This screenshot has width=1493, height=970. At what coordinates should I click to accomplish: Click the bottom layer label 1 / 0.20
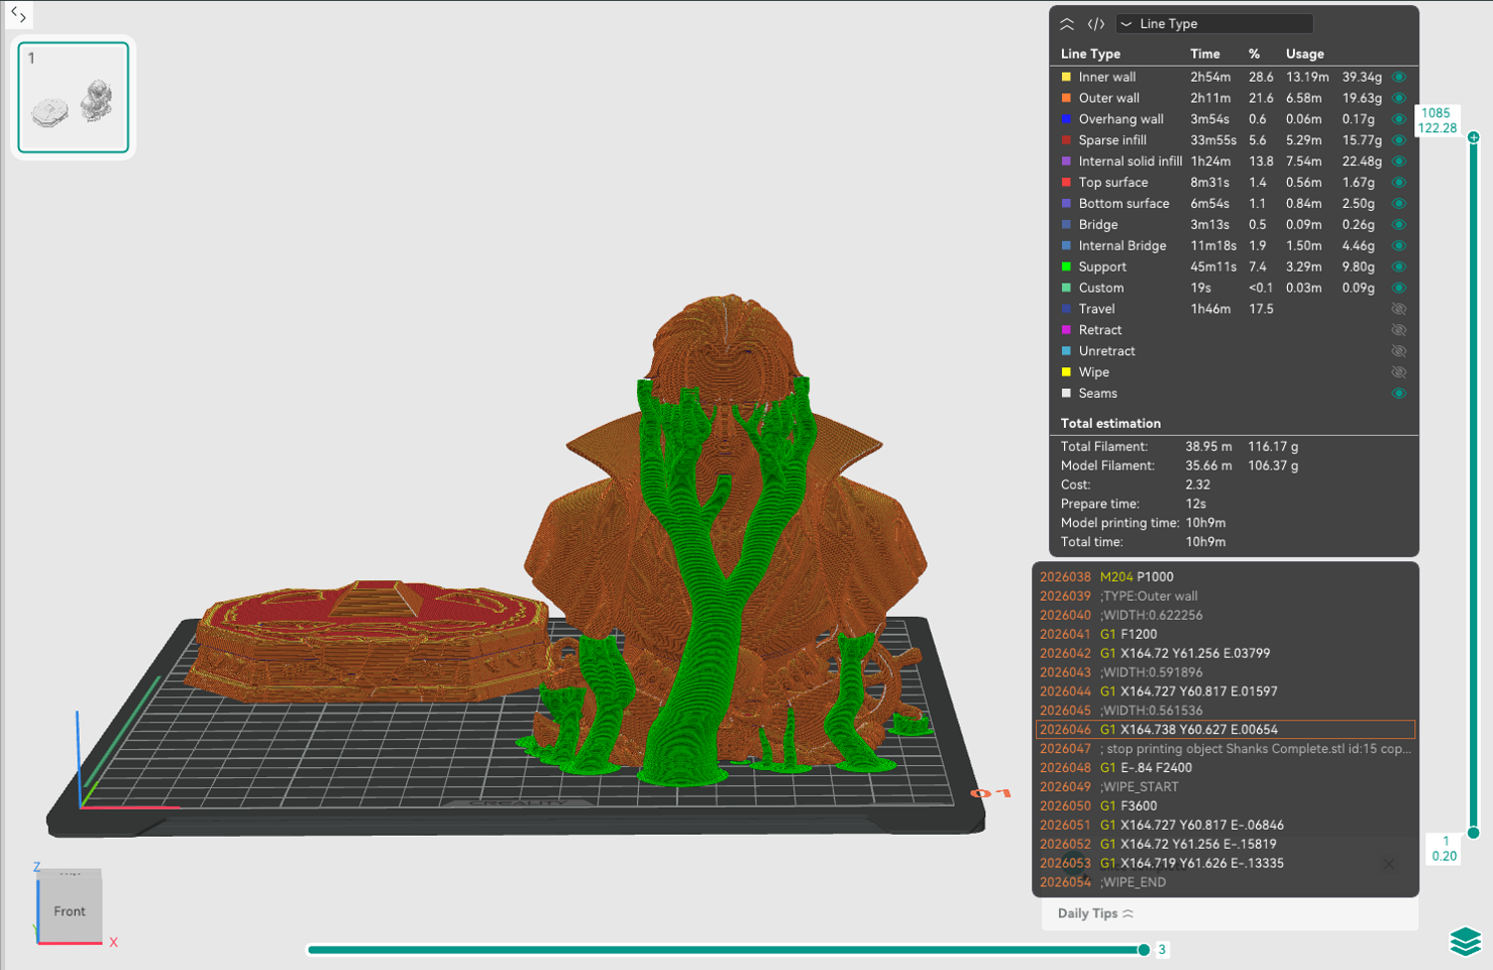point(1444,849)
